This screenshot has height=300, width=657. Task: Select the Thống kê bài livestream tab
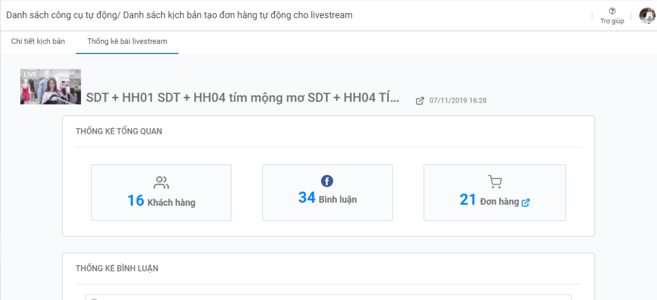tap(127, 41)
